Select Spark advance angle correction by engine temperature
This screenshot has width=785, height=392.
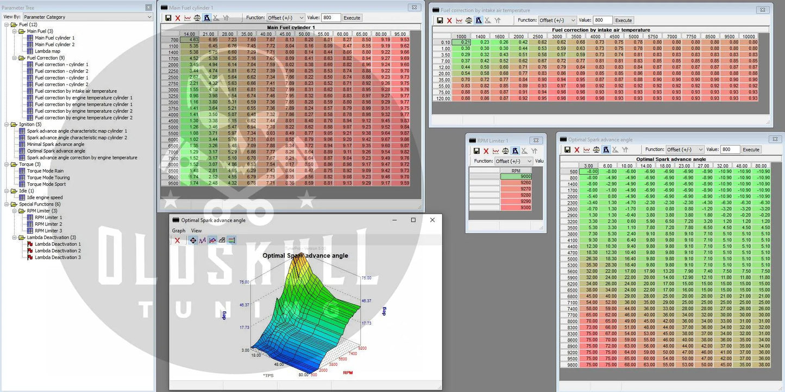point(82,158)
